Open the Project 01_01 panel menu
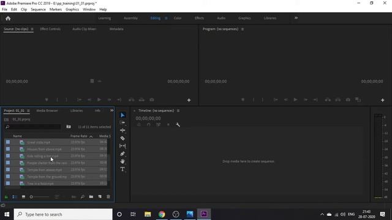392x220 pixels. 28,111
